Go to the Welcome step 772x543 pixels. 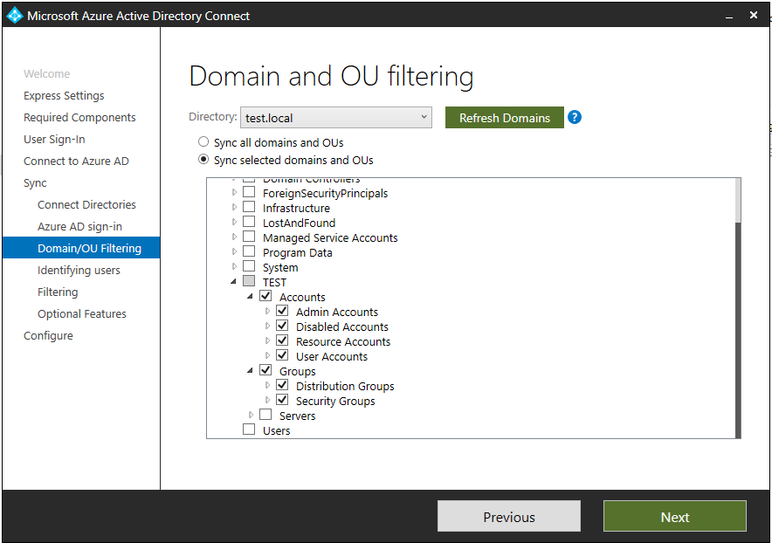click(x=47, y=74)
